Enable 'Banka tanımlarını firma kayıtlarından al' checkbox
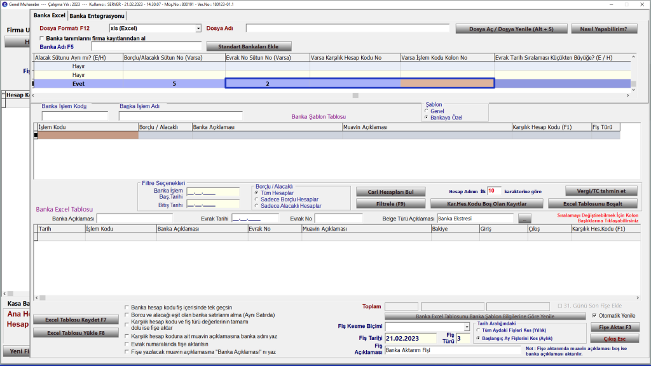This screenshot has height=366, width=651. tap(41, 38)
